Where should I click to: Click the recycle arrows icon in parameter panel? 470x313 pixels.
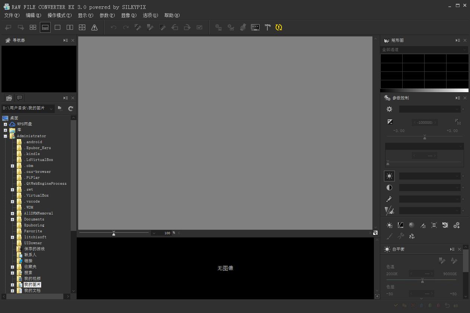click(412, 236)
